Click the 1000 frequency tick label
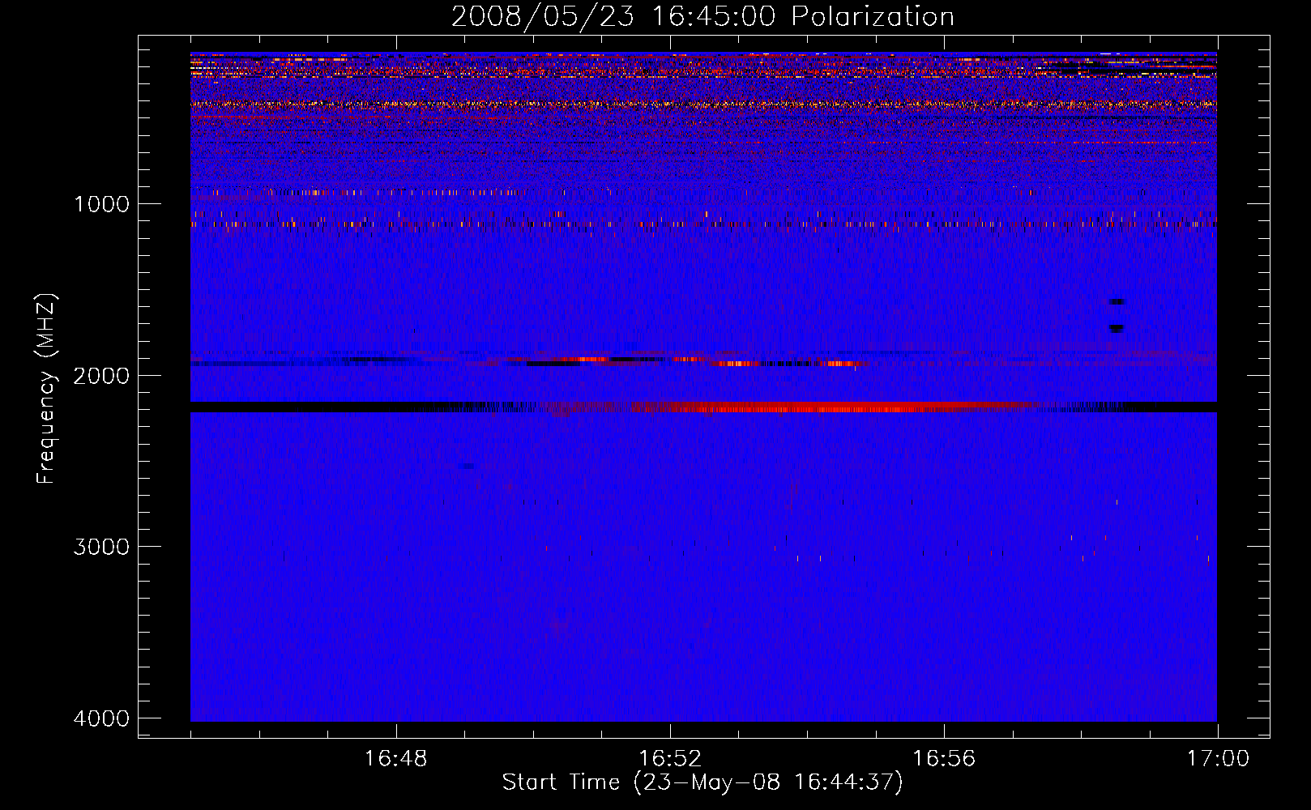Screen dimensions: 1311x810 point(101,204)
